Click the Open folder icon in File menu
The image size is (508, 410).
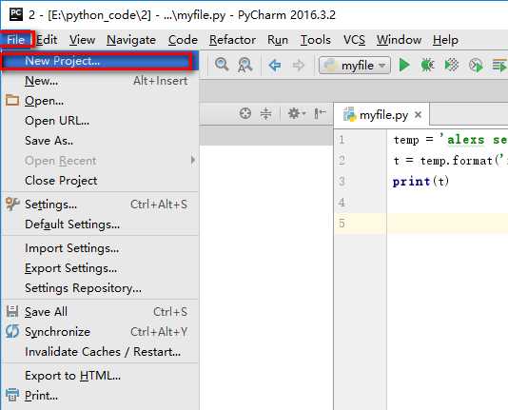[12, 101]
